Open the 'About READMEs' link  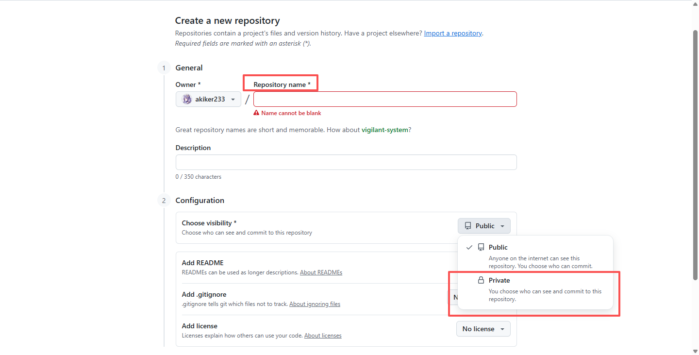[321, 272]
